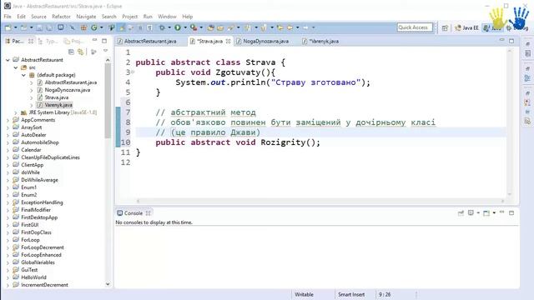Viewport: 534px width, 300px height.
Task: Open the Refactor menu
Action: (x=61, y=17)
